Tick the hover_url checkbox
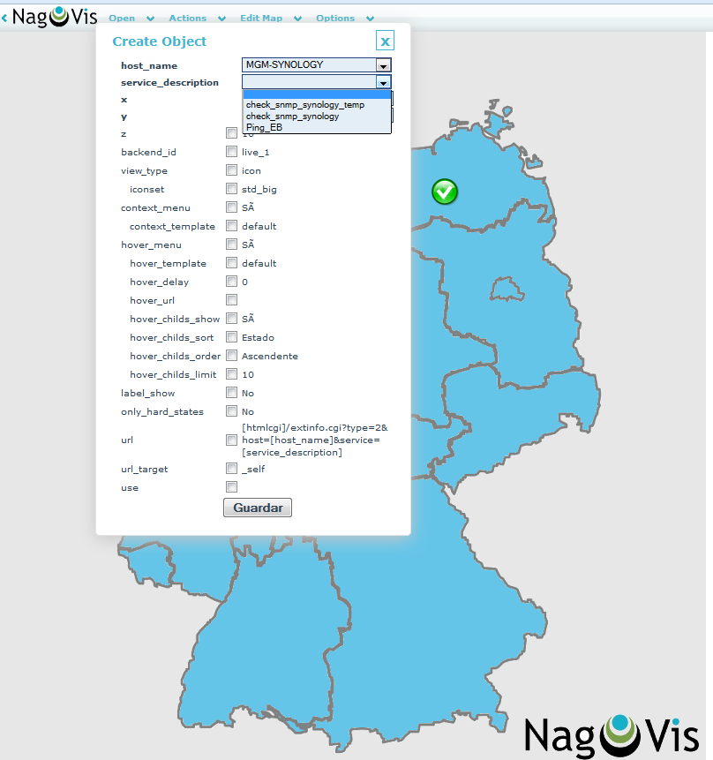The image size is (713, 760). 232,300
